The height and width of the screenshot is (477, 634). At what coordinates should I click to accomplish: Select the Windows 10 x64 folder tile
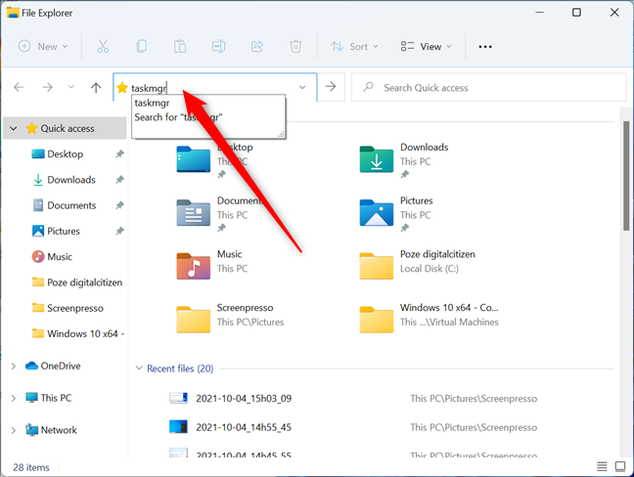point(429,319)
